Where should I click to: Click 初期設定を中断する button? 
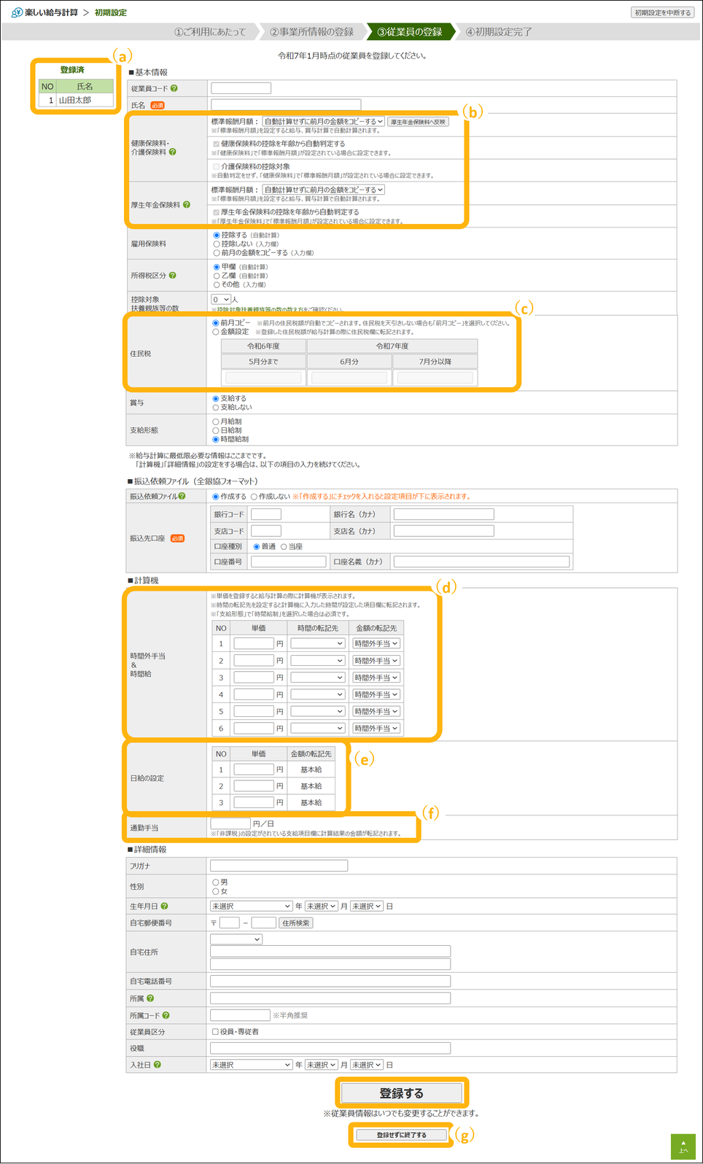662,12
